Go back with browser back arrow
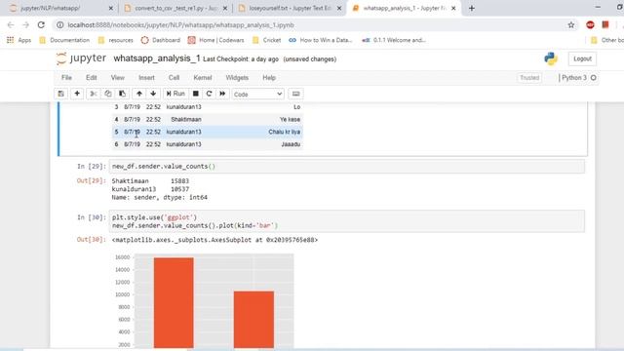The width and height of the screenshot is (624, 351). [11, 25]
